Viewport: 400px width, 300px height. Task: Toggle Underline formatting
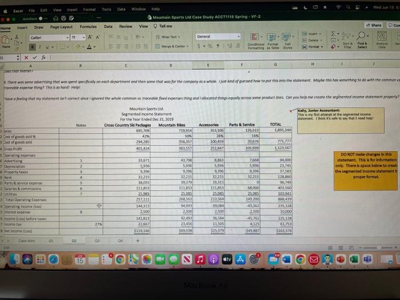47,47
